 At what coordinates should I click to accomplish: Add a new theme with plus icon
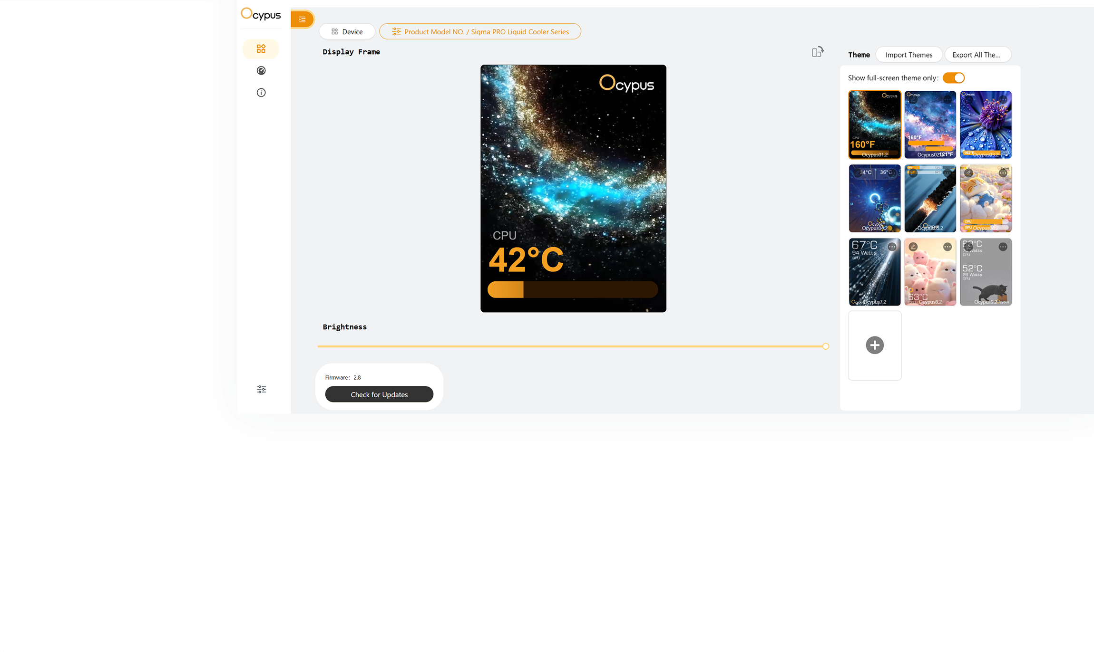[x=874, y=345]
